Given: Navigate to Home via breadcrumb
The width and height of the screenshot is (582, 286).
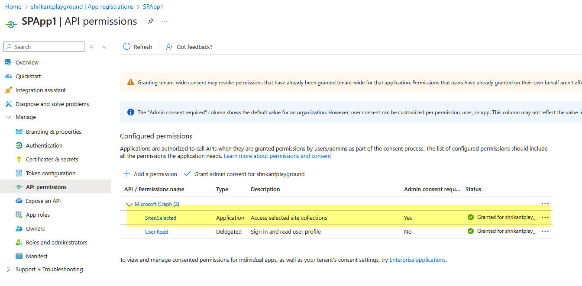Looking at the screenshot, I should pos(13,6).
